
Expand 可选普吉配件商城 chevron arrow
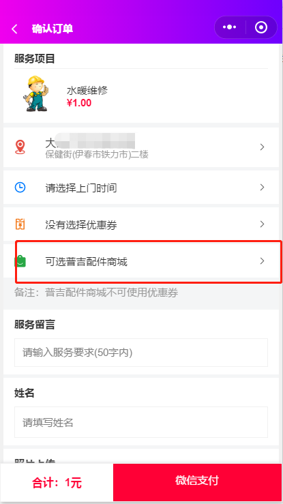coord(262,261)
